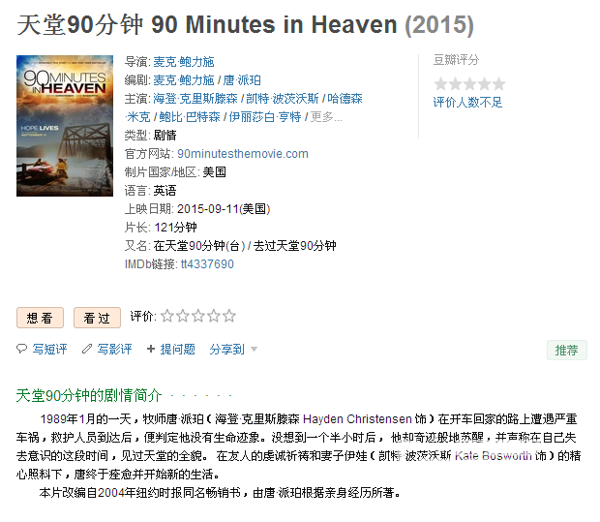The width and height of the screenshot is (600, 522).
Task: Click the genre text 剧情
Action: click(x=165, y=136)
